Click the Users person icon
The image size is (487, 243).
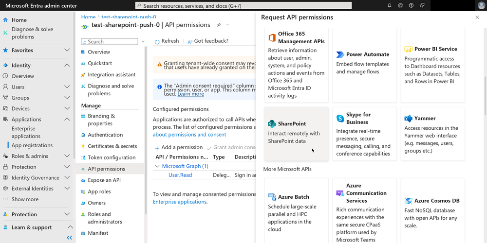(x=5, y=87)
